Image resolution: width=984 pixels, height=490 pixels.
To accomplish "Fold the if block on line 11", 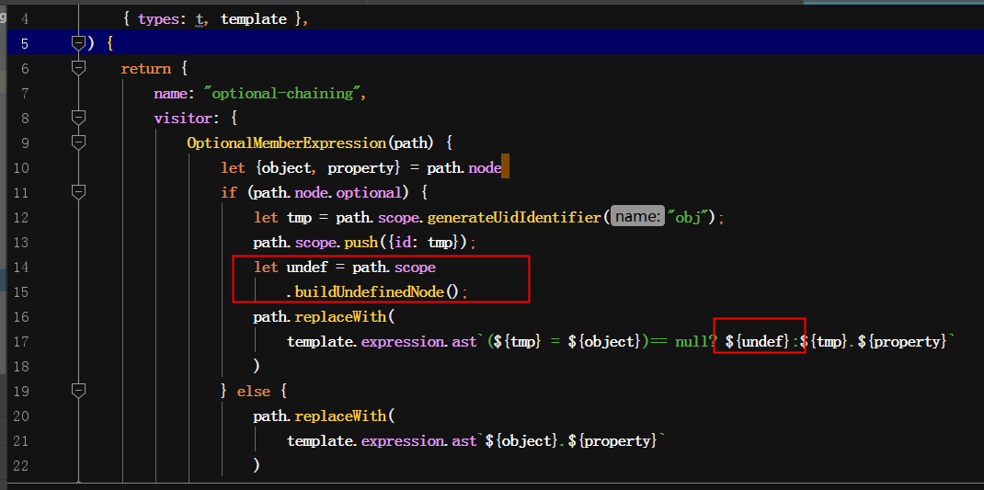I will (x=78, y=192).
